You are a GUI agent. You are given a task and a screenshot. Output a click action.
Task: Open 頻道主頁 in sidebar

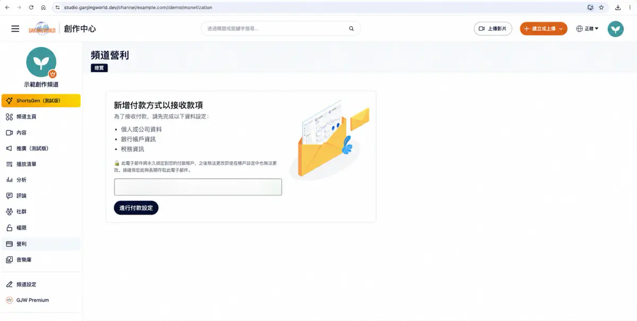41,117
